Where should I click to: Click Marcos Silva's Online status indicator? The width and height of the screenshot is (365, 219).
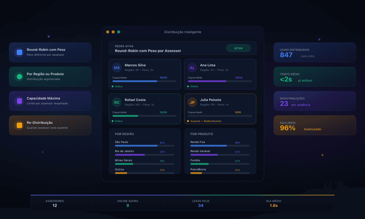117,86
